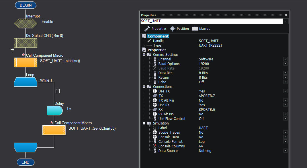Click the Type value UART (RS232)

coord(210,46)
